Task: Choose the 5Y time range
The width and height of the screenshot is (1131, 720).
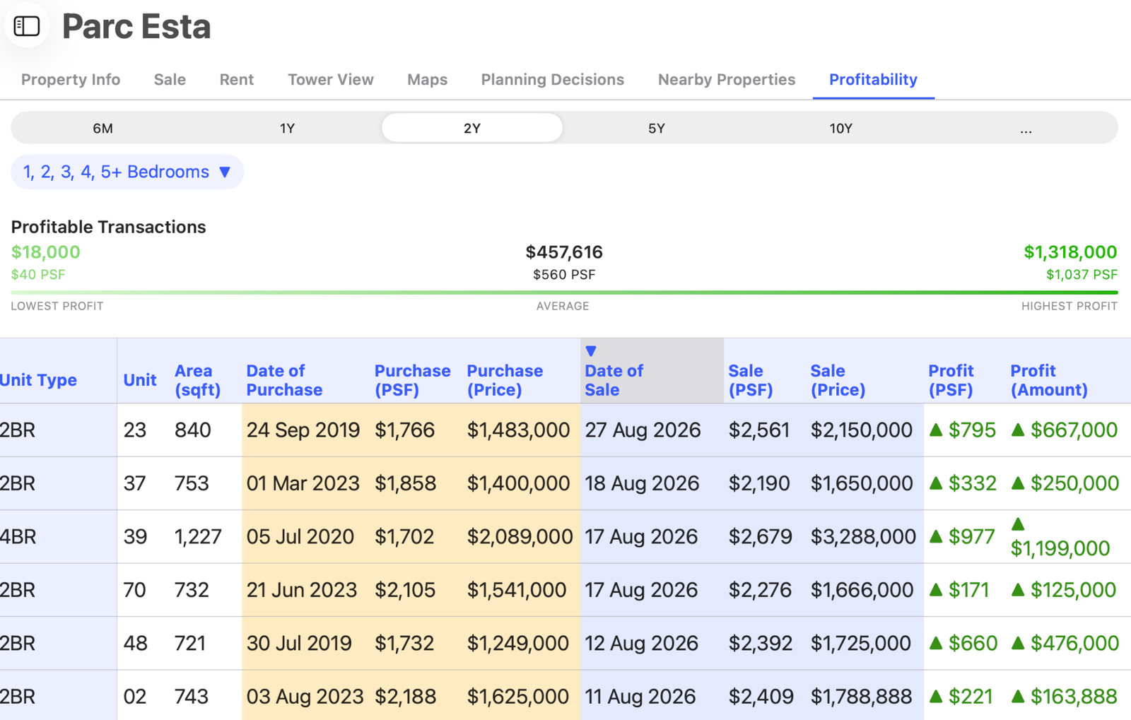Action: [656, 129]
